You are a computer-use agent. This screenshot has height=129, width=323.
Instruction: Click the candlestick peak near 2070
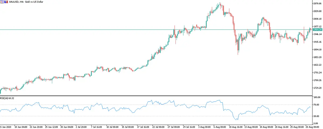[220, 4]
